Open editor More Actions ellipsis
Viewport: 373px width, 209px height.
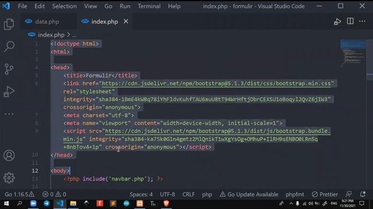[363, 21]
